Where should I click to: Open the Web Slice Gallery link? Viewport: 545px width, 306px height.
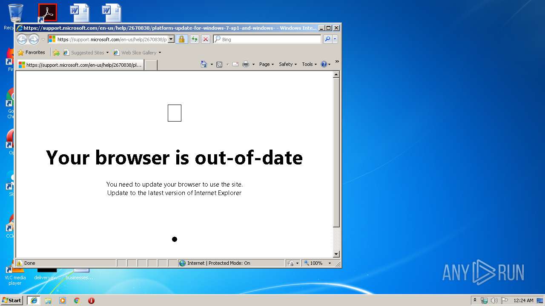click(137, 53)
